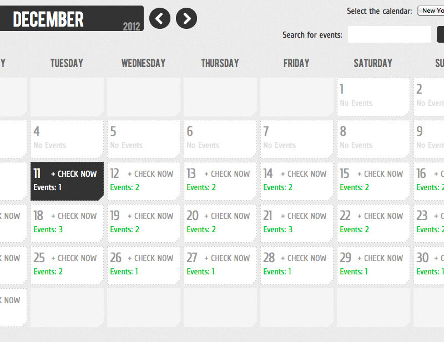This screenshot has height=342, width=444.
Task: Click Check Now on December 12
Action: click(x=150, y=174)
